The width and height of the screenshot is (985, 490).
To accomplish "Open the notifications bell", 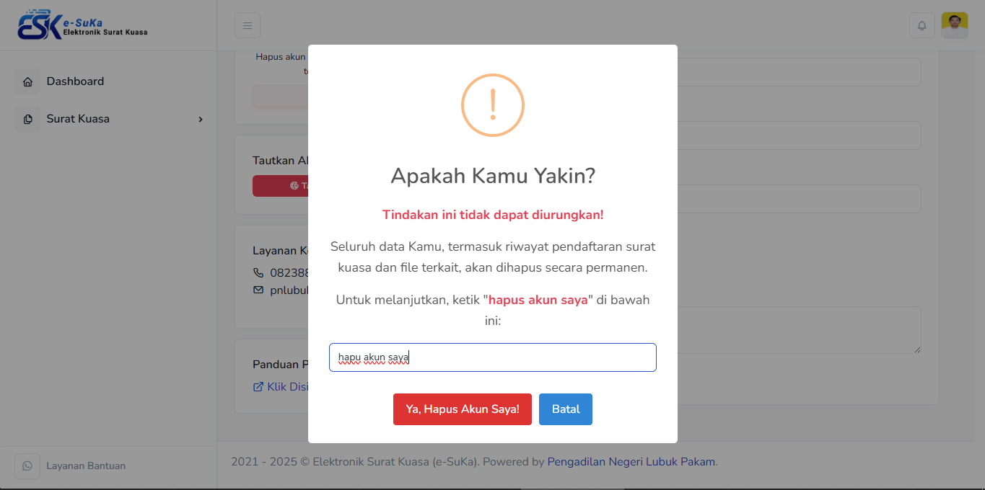I will 921,26.
